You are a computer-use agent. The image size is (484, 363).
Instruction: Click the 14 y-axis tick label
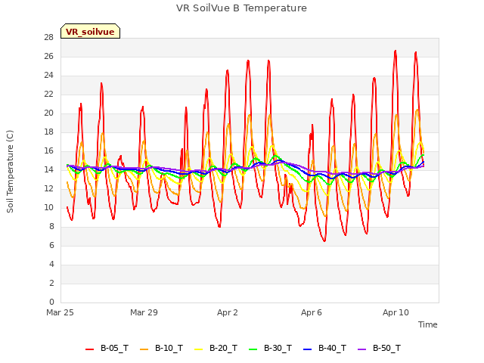48,169
